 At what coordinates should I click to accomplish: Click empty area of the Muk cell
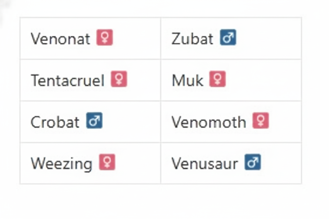[x=264, y=80]
